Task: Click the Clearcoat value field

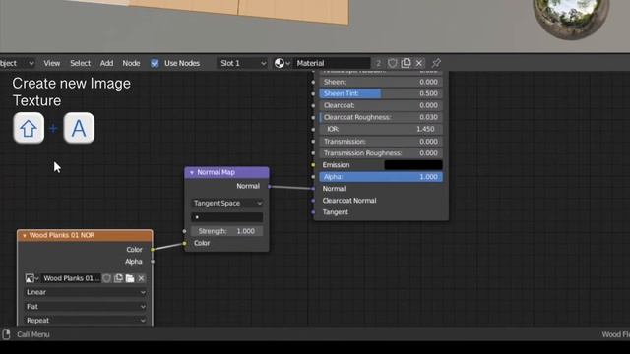Action: click(381, 105)
